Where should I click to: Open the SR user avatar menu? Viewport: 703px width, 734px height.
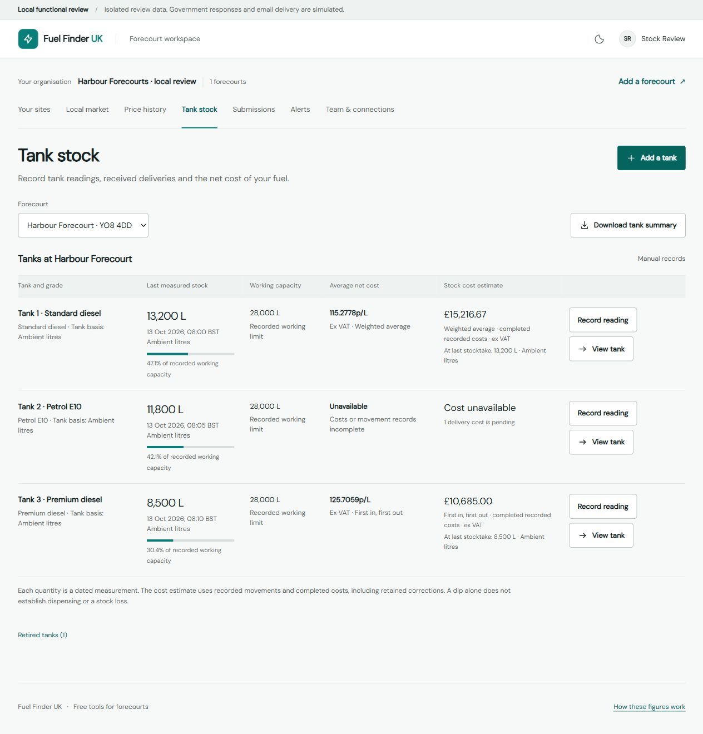point(627,39)
